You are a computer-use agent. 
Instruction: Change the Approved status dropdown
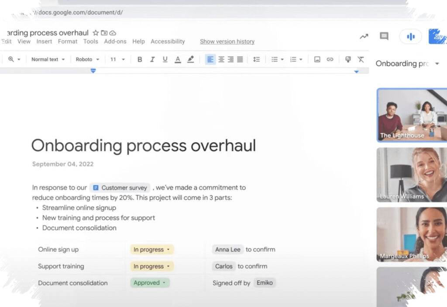coord(150,283)
